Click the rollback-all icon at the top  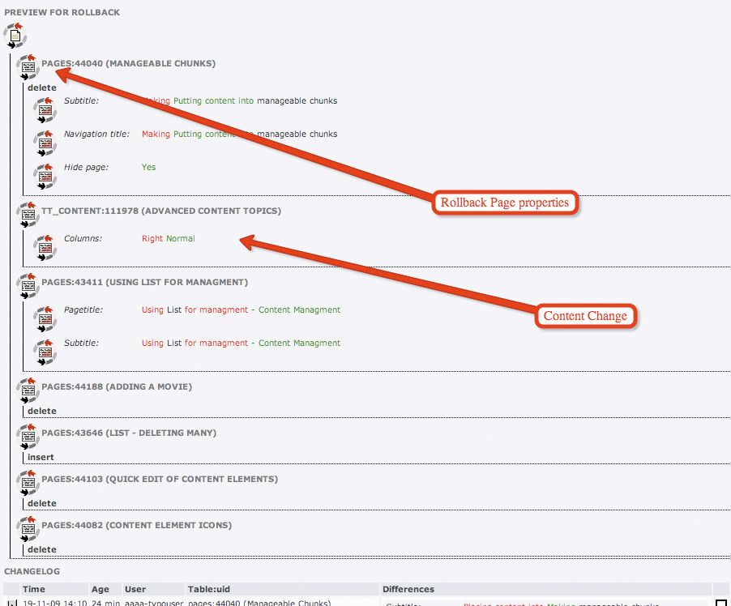tap(14, 36)
